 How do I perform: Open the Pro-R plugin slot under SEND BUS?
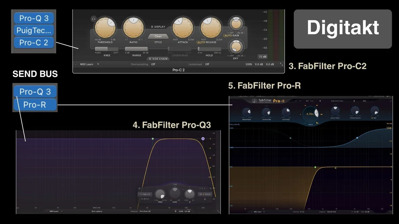coord(35,105)
